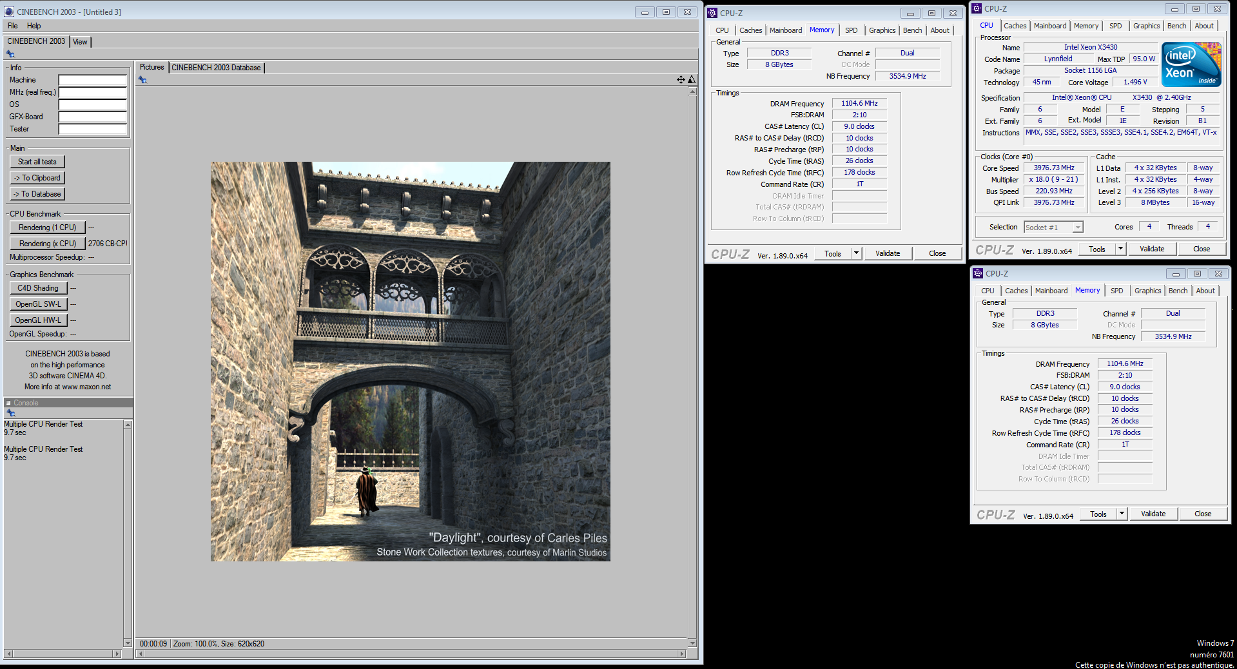Image resolution: width=1237 pixels, height=669 pixels.
Task: Click NB Frequency 3534.9 MHz in bottom CPU-Z
Action: [x=1173, y=336]
